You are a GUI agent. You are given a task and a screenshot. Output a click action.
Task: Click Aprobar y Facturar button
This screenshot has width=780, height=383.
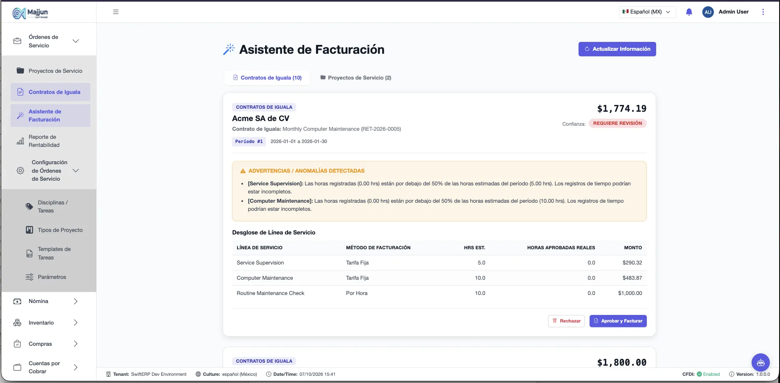tap(618, 321)
